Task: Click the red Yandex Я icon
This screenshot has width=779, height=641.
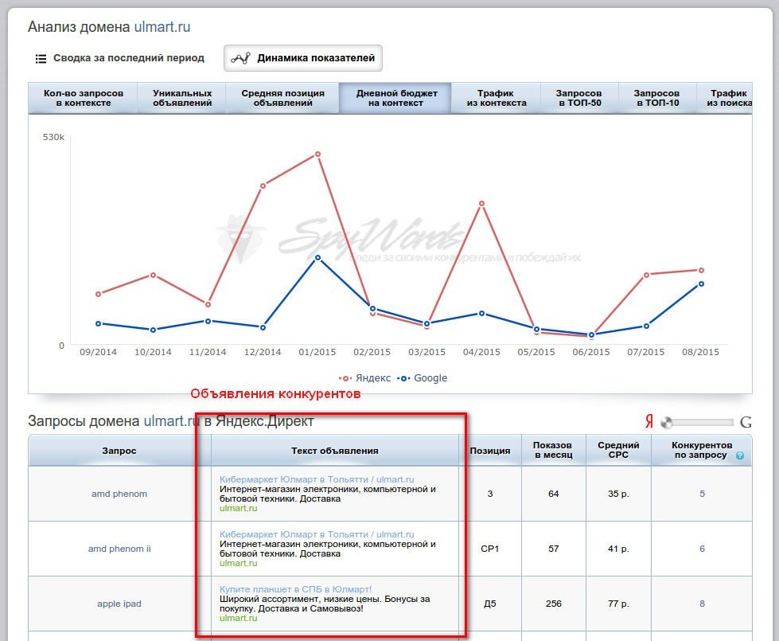Action: (x=649, y=422)
